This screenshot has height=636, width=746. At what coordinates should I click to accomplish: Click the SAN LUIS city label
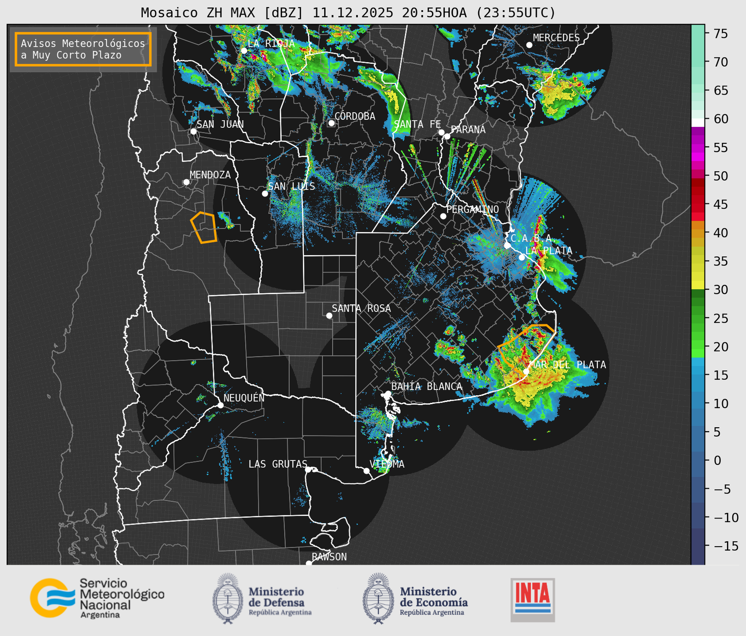(x=292, y=186)
